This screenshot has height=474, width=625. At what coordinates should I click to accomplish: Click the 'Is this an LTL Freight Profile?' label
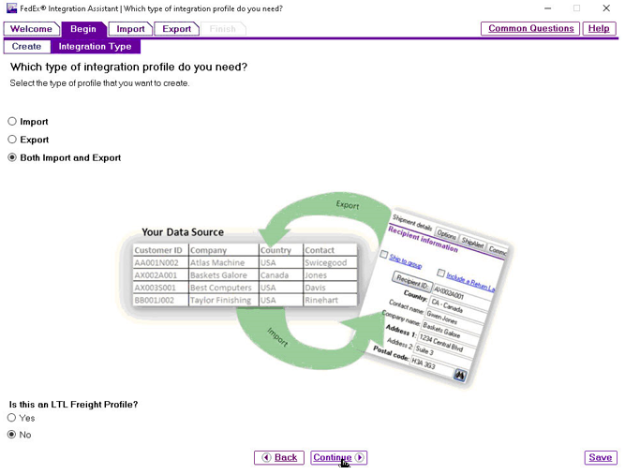coord(73,405)
